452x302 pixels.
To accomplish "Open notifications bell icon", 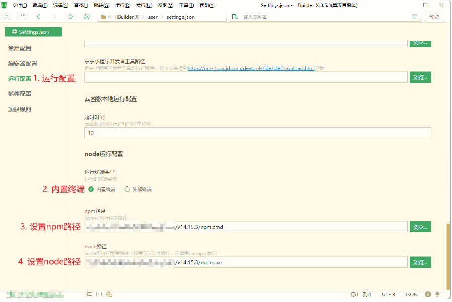I will point(437,294).
